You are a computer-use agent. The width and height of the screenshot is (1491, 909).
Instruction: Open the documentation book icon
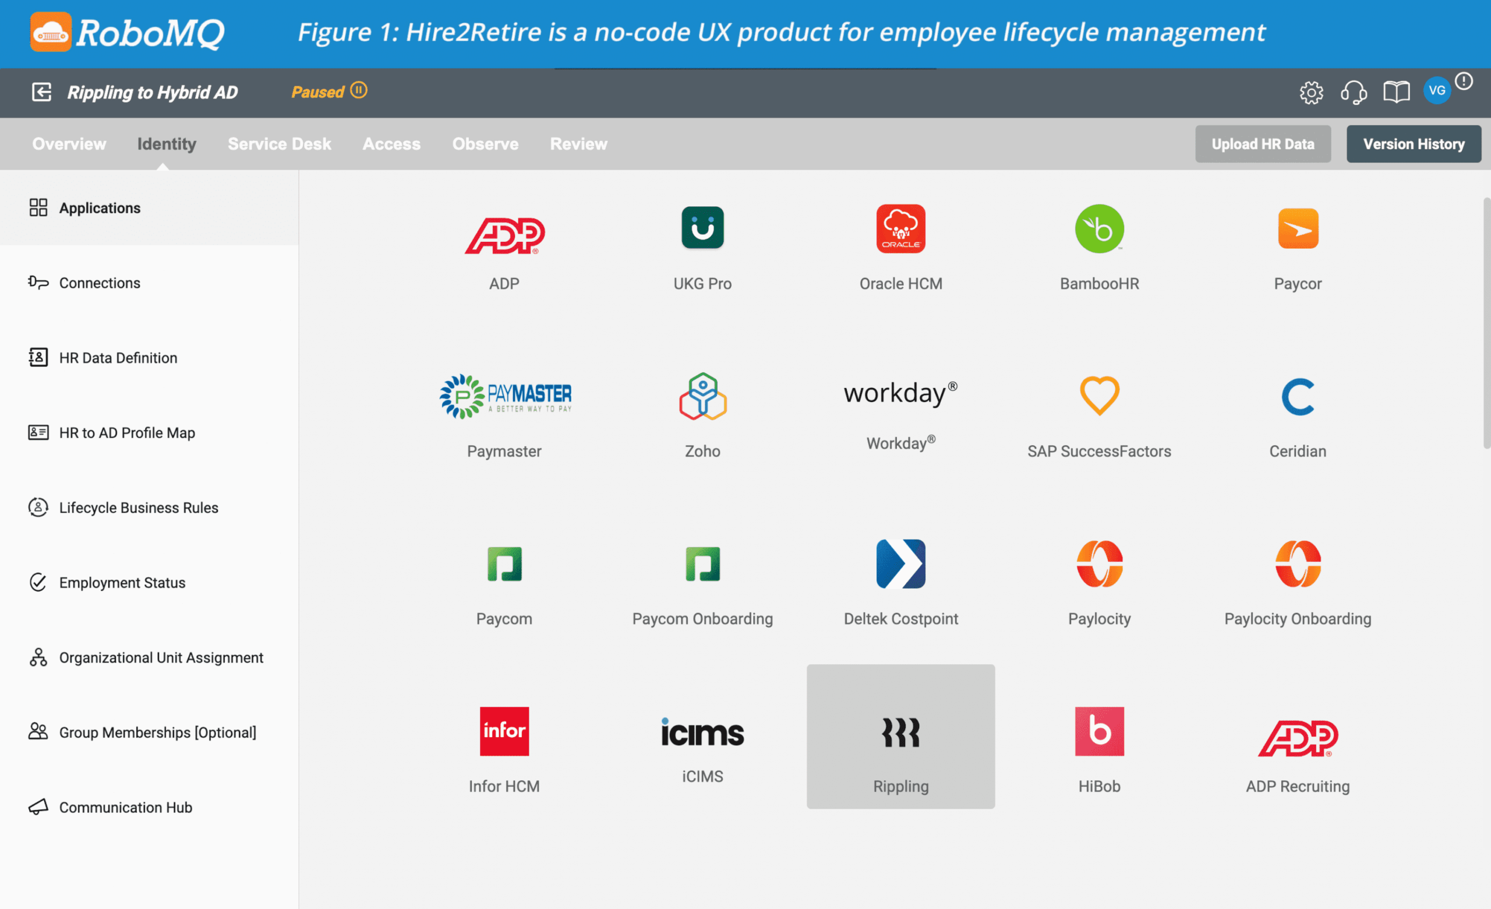[x=1396, y=93]
